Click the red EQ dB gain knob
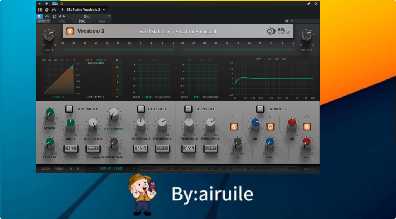 click(x=292, y=124)
